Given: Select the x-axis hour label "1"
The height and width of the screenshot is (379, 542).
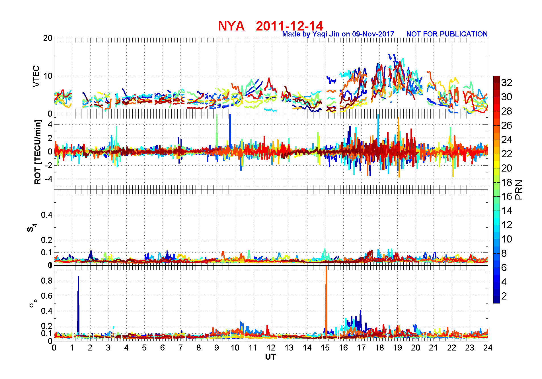Looking at the screenshot, I should tap(72, 348).
